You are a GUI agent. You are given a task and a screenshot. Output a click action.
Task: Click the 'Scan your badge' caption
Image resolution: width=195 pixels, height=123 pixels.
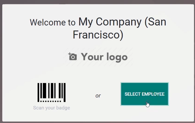[52, 108]
